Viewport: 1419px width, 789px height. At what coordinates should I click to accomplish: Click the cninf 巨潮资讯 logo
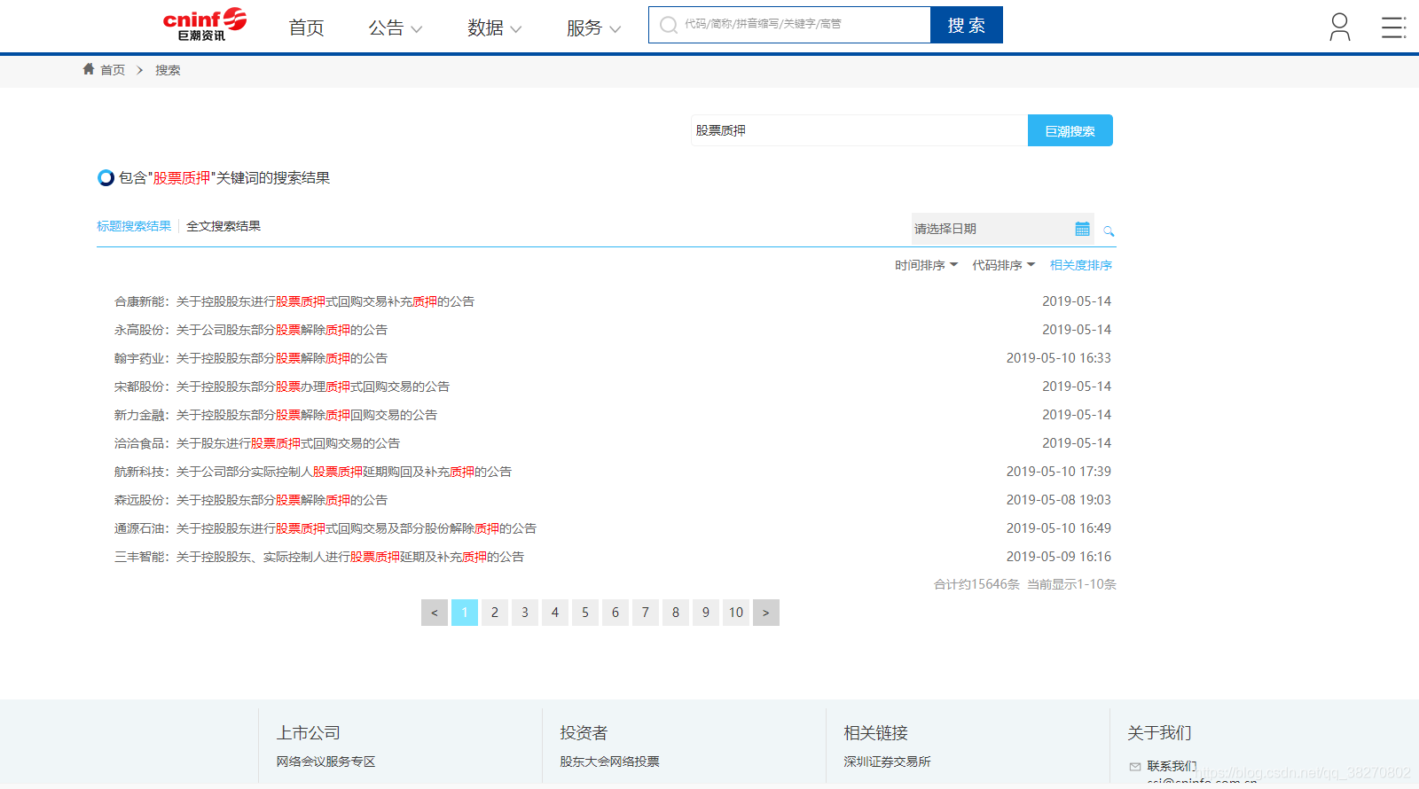204,25
